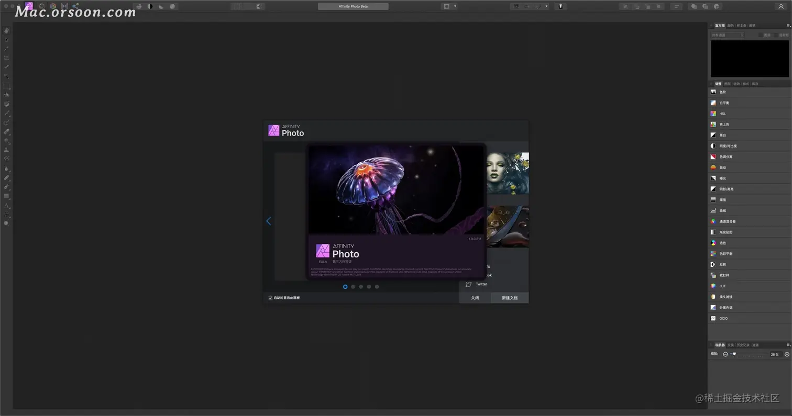Add a 曝光 (Exposure) adjustment
The height and width of the screenshot is (416, 792).
[x=750, y=178]
